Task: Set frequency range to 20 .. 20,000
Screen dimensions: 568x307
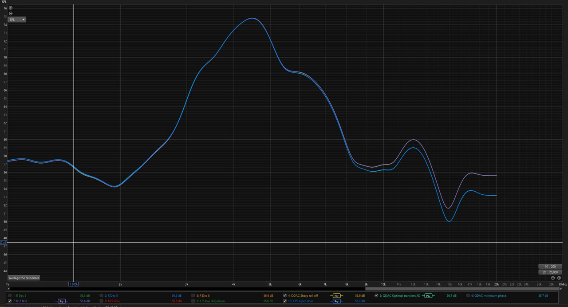Action: 550,272
